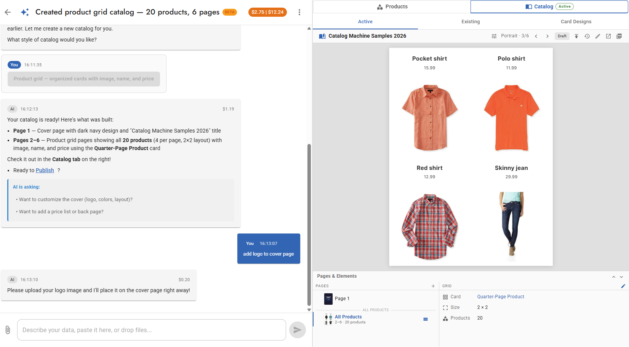Switch to the Existing tab
The height and width of the screenshot is (347, 629).
pos(471,22)
